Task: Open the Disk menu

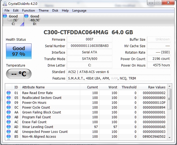Action: pyautogui.click(x=55, y=11)
